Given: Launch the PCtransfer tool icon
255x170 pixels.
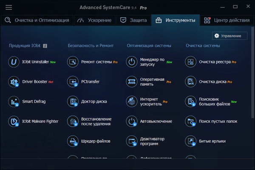Looking at the screenshot, I should point(73,82).
